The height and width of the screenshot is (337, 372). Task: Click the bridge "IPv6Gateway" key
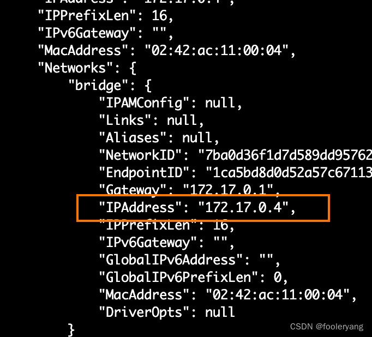[148, 242]
